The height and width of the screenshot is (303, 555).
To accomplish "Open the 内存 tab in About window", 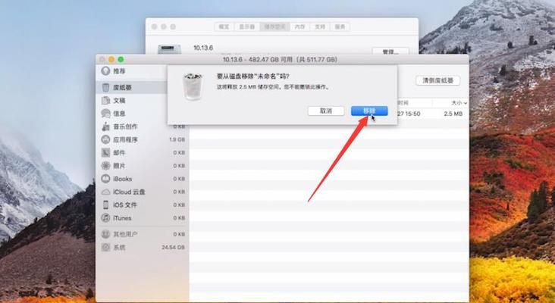I will [x=299, y=27].
